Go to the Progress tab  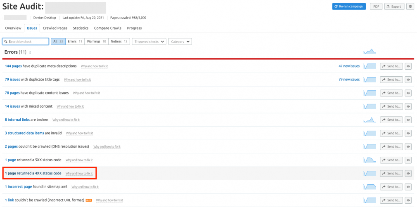click(x=134, y=28)
